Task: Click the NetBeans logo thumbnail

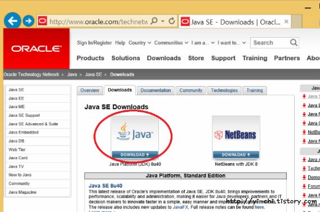Action: point(236,134)
